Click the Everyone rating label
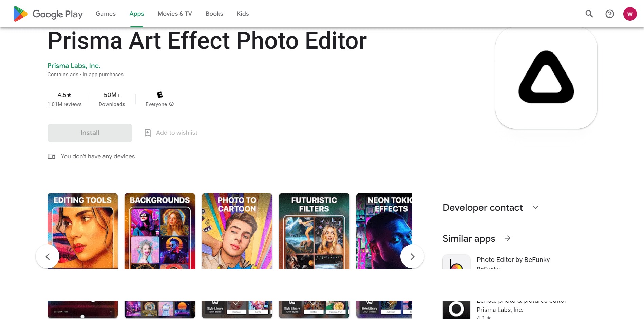644x319 pixels. 156,104
